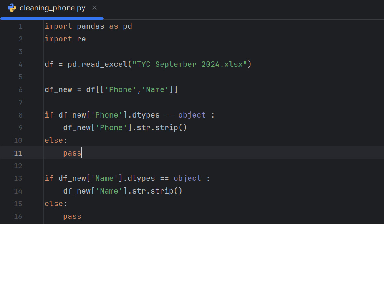Click the 'else:' on line 10
This screenshot has width=384, height=288.
click(56, 140)
